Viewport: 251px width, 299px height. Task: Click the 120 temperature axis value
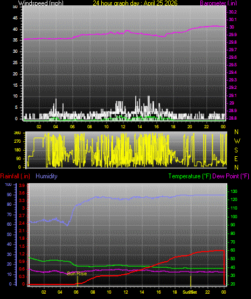coord(234,200)
